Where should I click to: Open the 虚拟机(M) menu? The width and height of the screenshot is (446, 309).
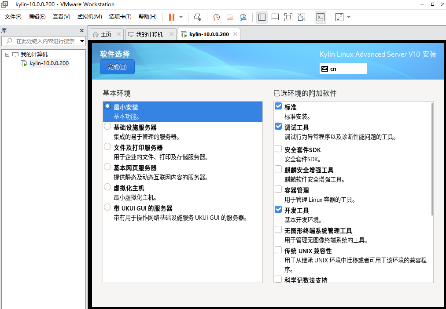90,17
